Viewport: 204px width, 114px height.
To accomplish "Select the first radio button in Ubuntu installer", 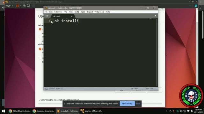I will [x=40, y=29].
